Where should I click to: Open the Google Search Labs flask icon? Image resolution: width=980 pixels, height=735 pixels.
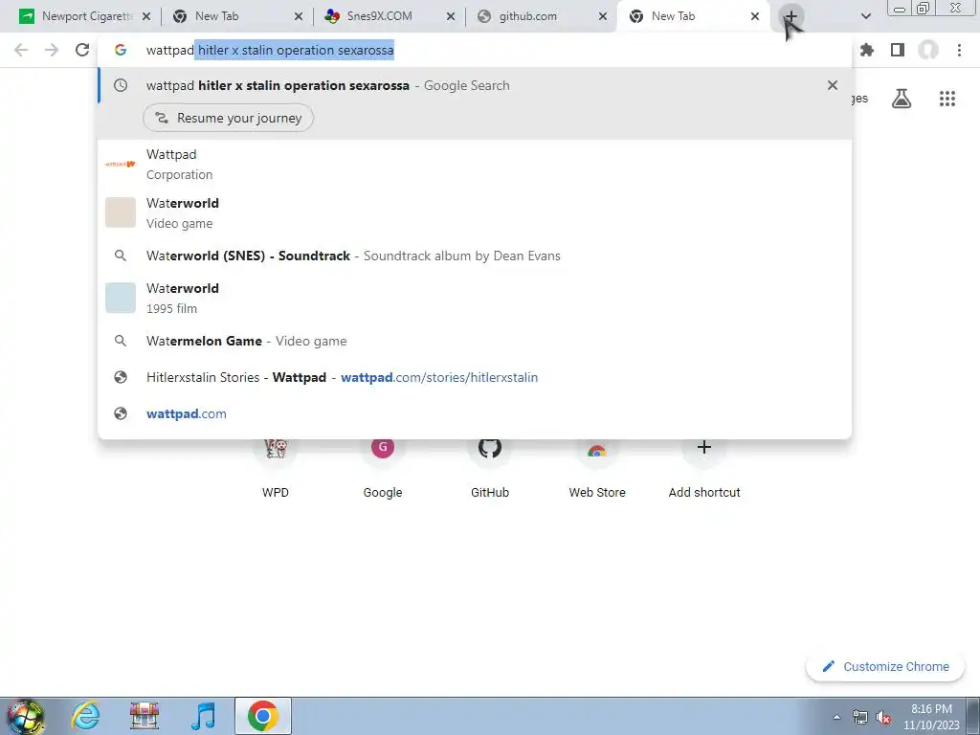901,99
